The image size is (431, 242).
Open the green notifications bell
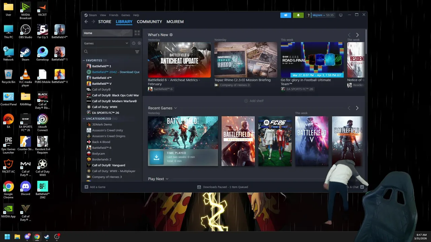(298, 15)
